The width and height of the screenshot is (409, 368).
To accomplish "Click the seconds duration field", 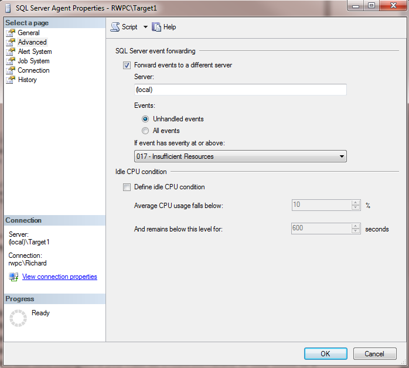I will (321, 229).
